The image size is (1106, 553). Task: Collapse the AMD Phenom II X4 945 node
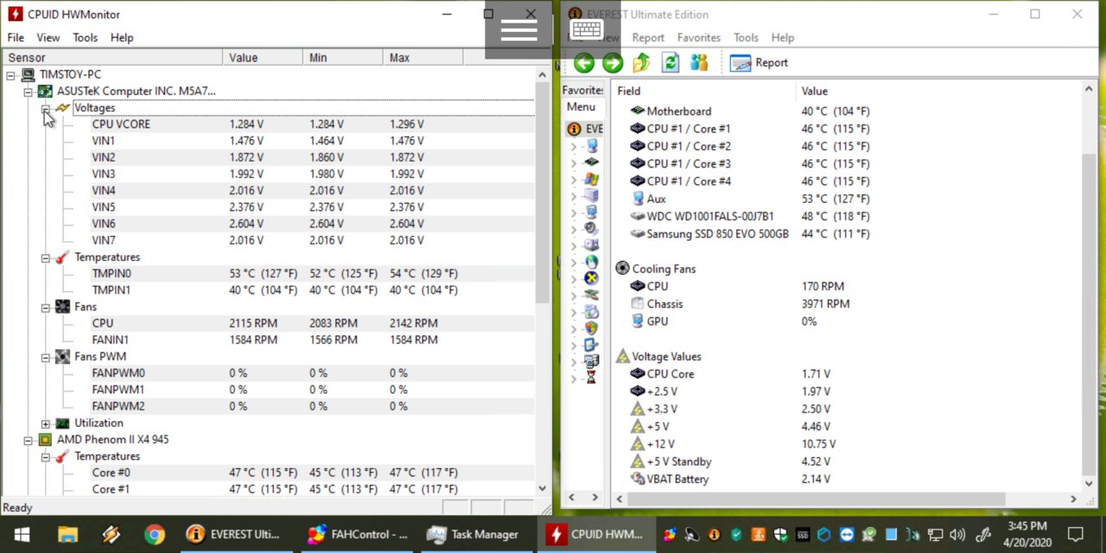click(x=28, y=440)
